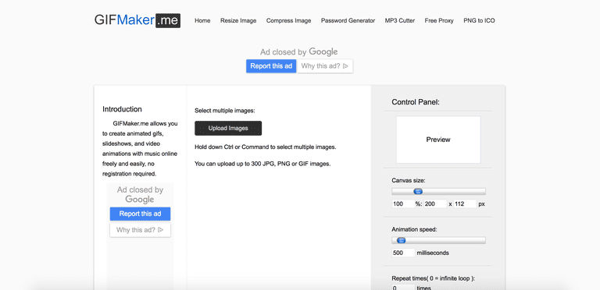The width and height of the screenshot is (600, 290).
Task: Click the 'Repeat times' label
Action: tap(433, 278)
